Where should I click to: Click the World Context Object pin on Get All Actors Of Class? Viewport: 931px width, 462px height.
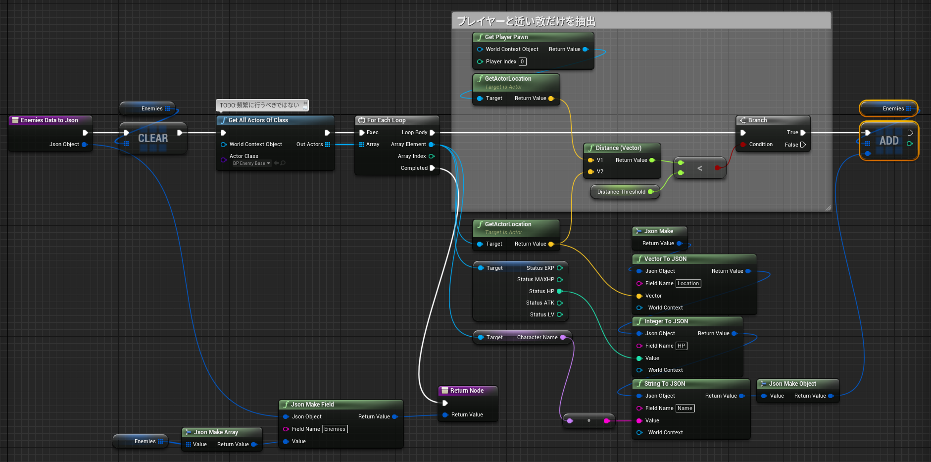pyautogui.click(x=224, y=145)
